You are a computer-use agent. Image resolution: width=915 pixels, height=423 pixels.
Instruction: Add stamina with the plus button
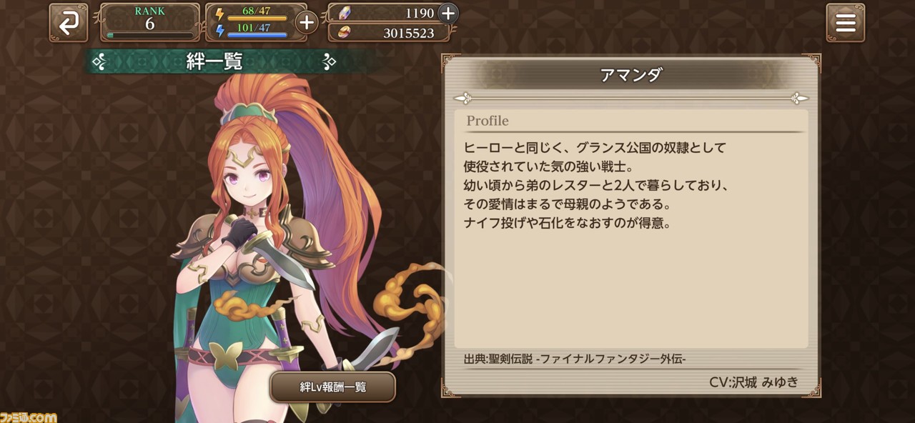point(306,22)
